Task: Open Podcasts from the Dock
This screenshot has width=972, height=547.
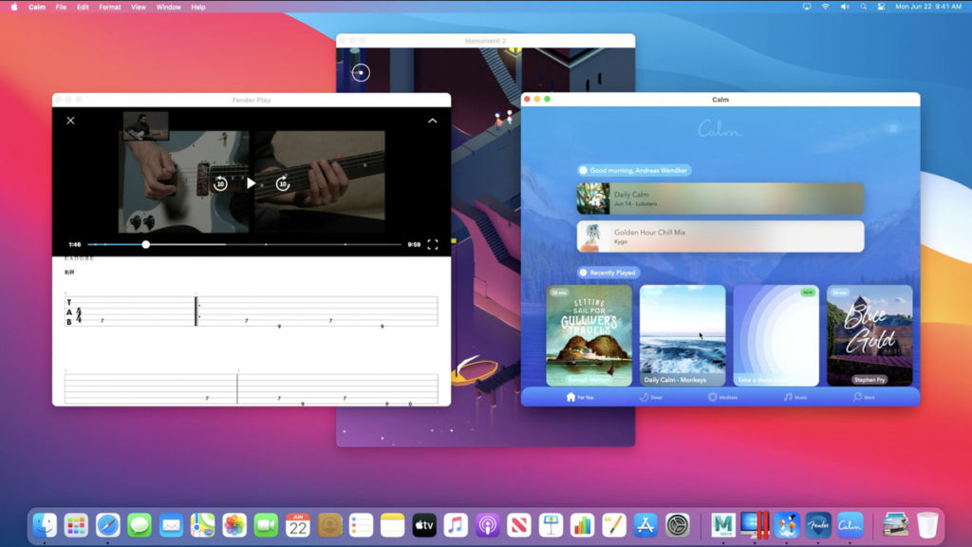Action: coord(487,526)
